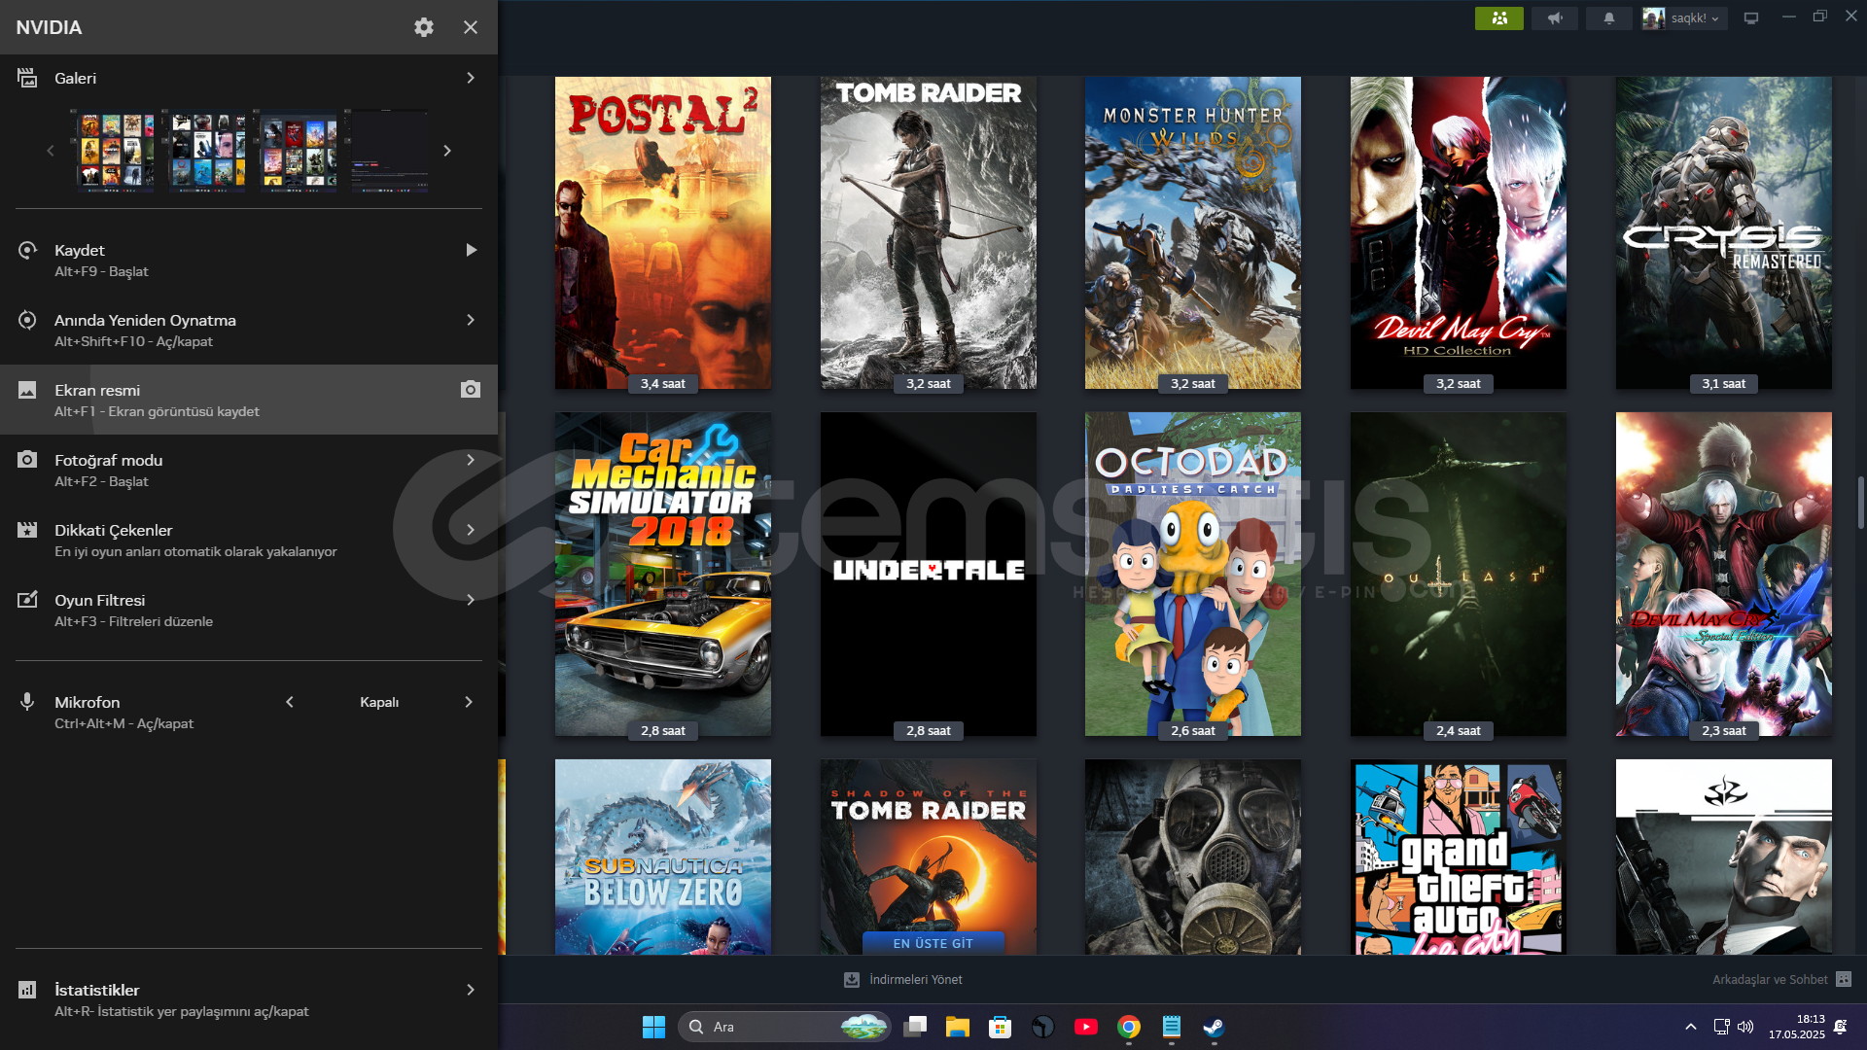The image size is (1867, 1050).
Task: Show next gallery thumbnails arrow
Action: (x=447, y=151)
